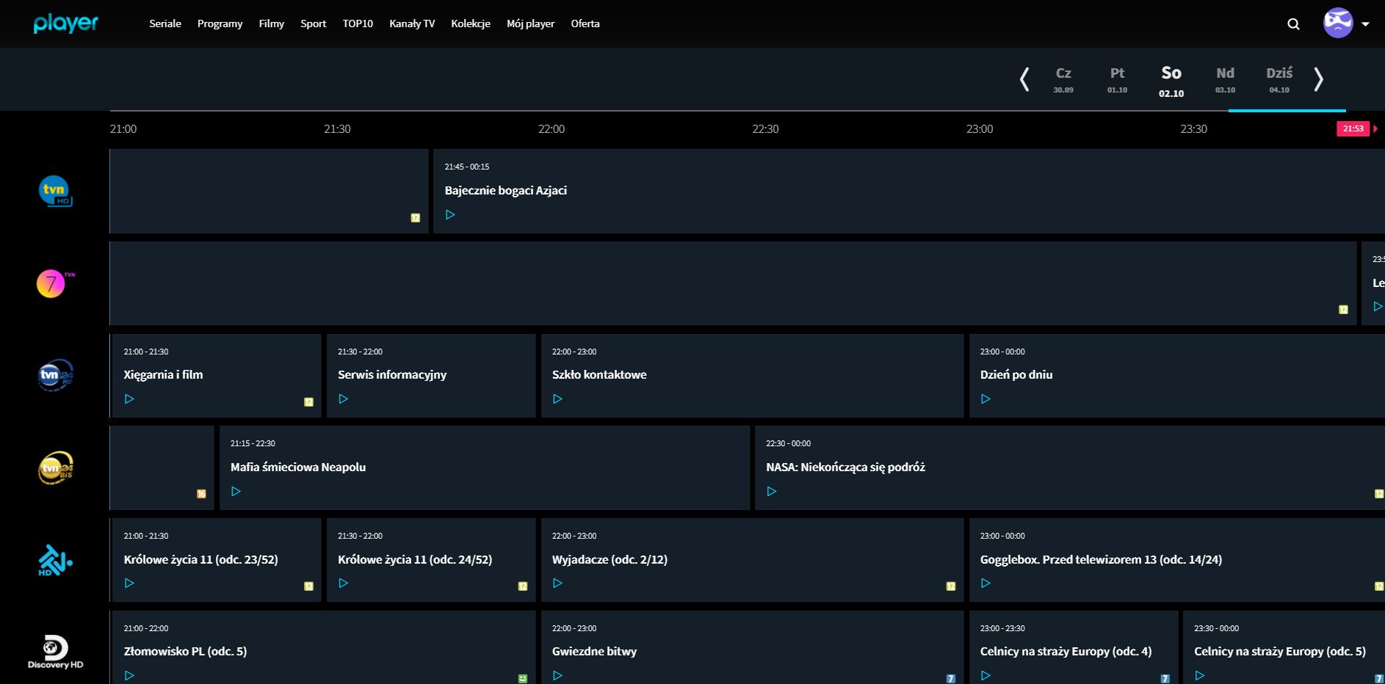Screen dimensions: 1385x684
Task: Click age rating badge on Xięgarnia i film
Action: pyautogui.click(x=308, y=401)
